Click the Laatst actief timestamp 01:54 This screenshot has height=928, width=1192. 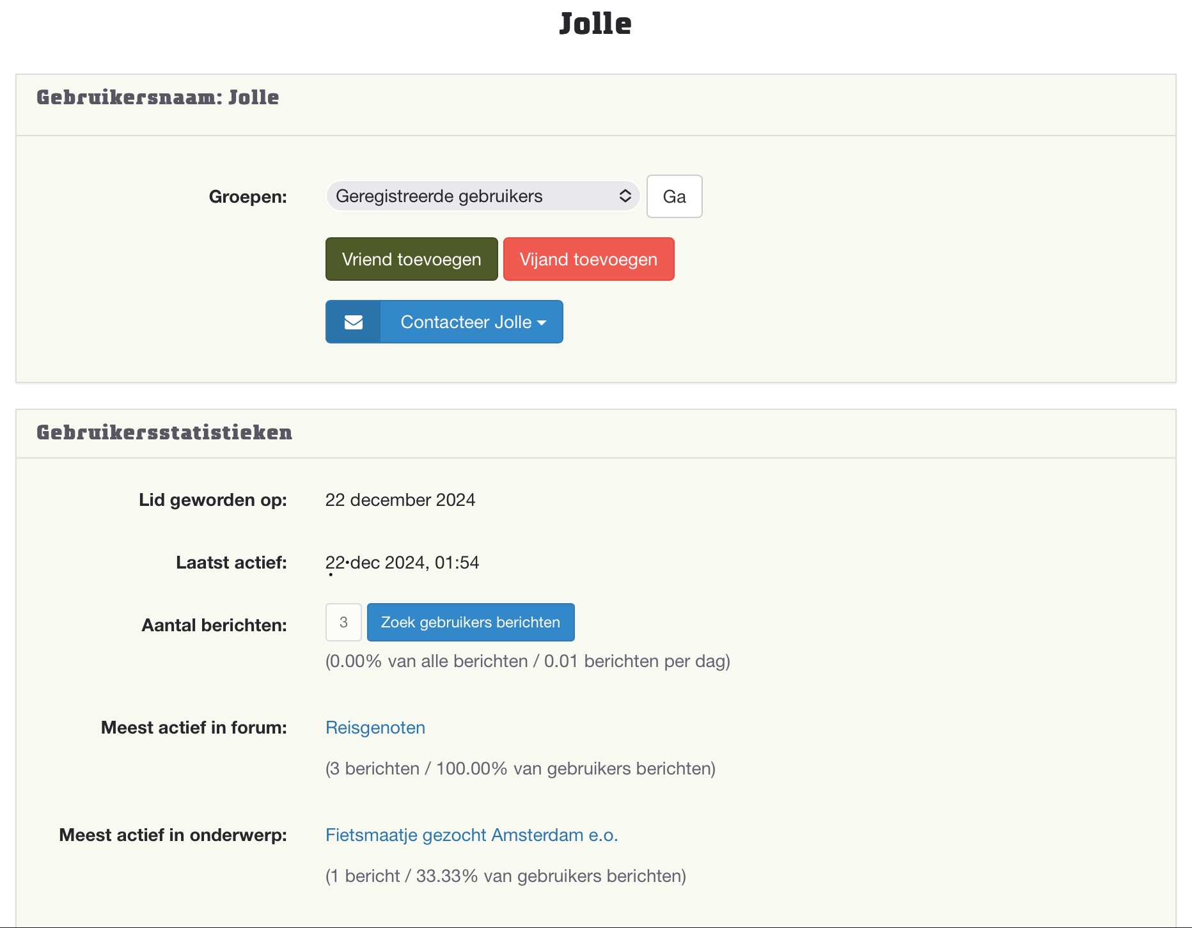[x=457, y=563]
